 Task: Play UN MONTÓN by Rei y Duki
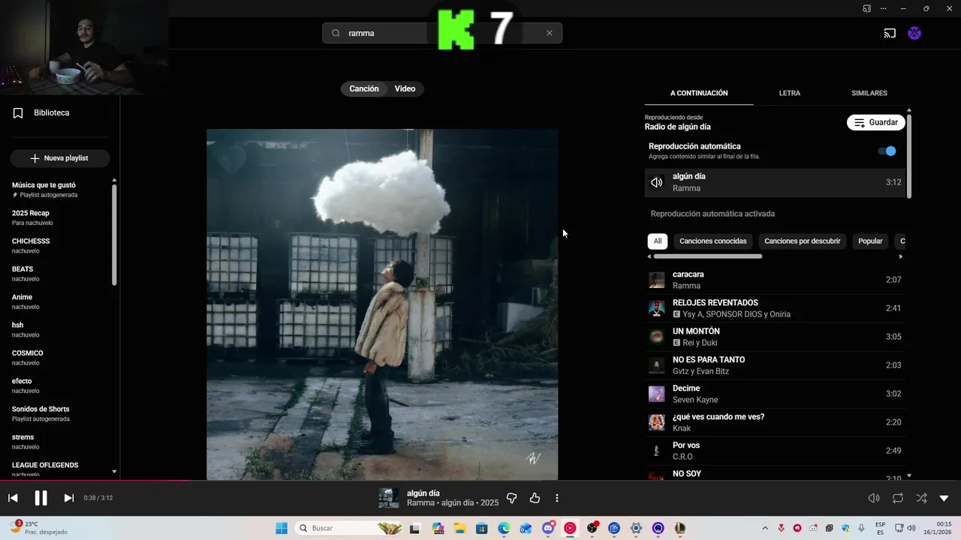tap(775, 337)
